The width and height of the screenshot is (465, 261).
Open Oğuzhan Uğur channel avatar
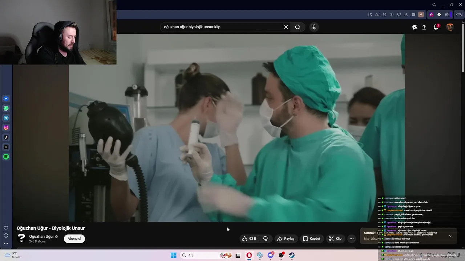pyautogui.click(x=21, y=239)
